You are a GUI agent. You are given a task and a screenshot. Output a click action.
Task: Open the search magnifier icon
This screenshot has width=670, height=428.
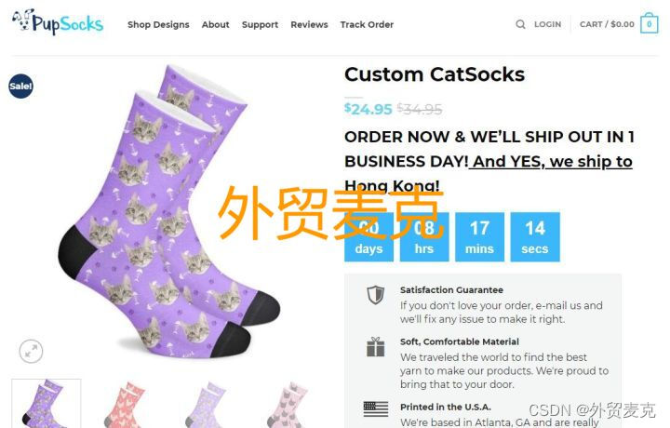coord(520,24)
